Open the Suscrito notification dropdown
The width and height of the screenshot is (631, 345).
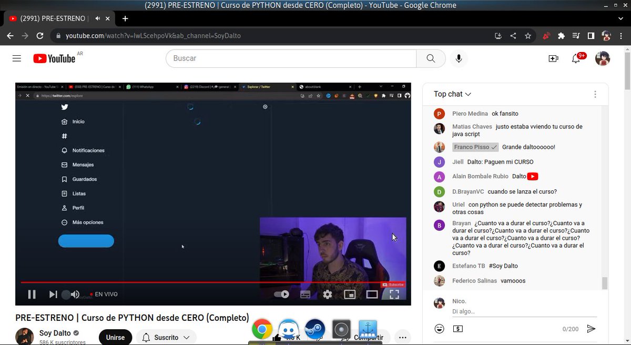click(166, 337)
